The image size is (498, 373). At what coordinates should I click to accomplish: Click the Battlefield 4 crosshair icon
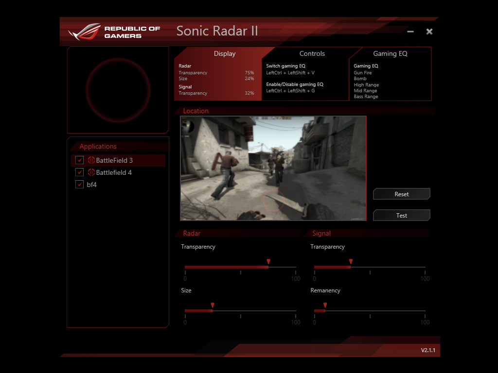click(91, 172)
